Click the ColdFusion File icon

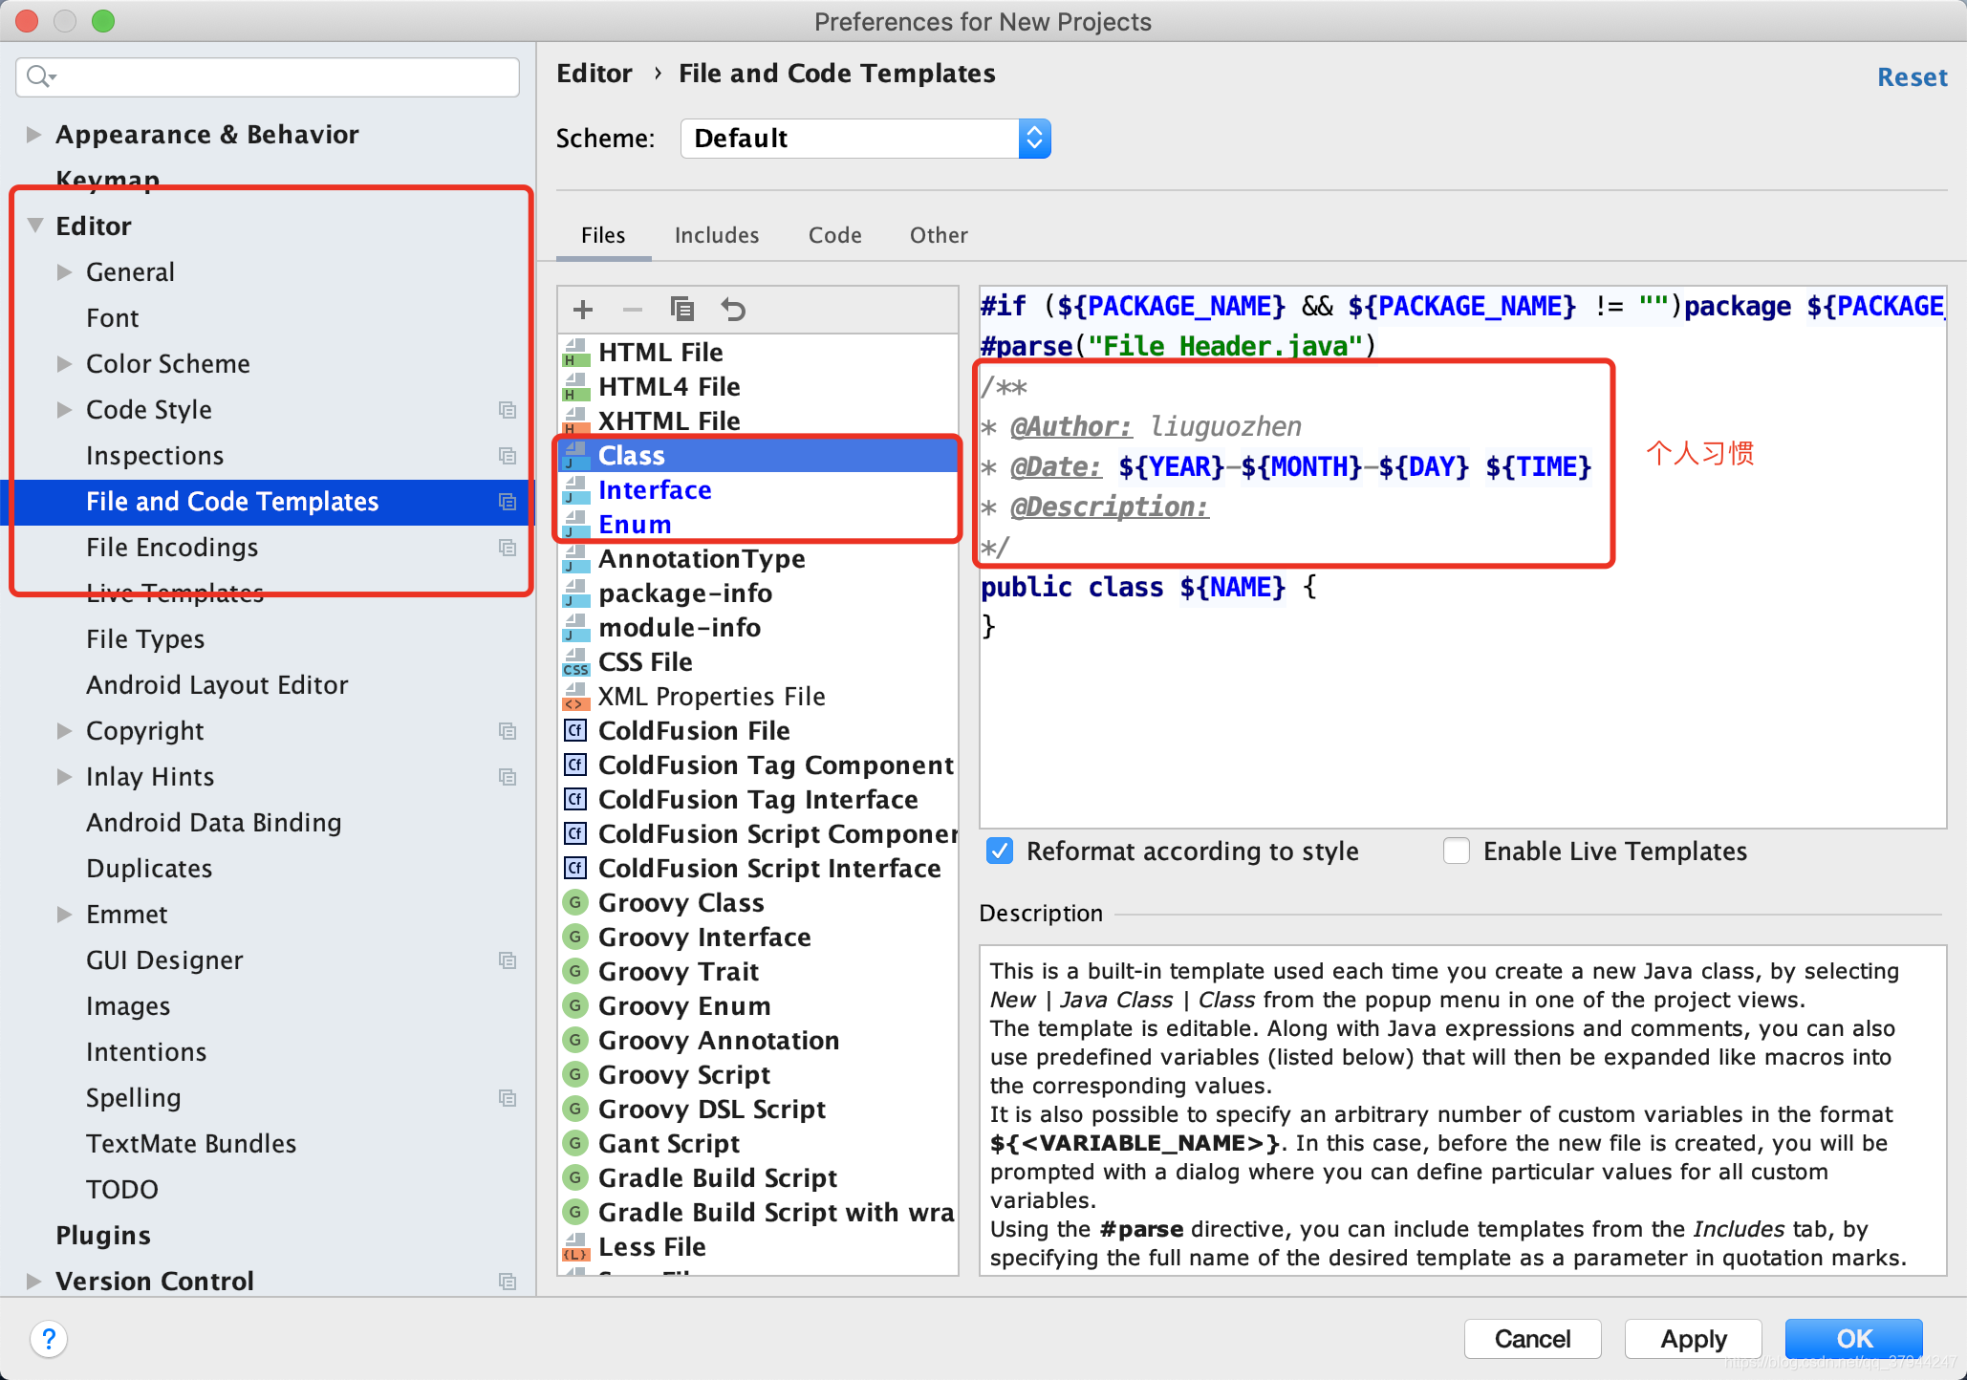[x=575, y=731]
